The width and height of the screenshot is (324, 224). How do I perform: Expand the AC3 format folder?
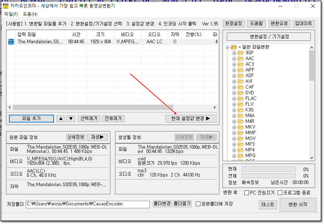tap(234, 64)
